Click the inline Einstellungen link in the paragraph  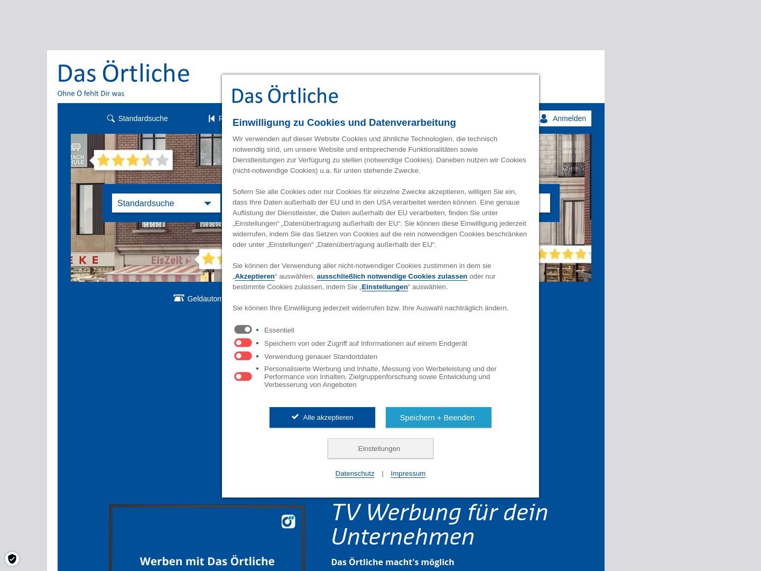[x=385, y=287]
